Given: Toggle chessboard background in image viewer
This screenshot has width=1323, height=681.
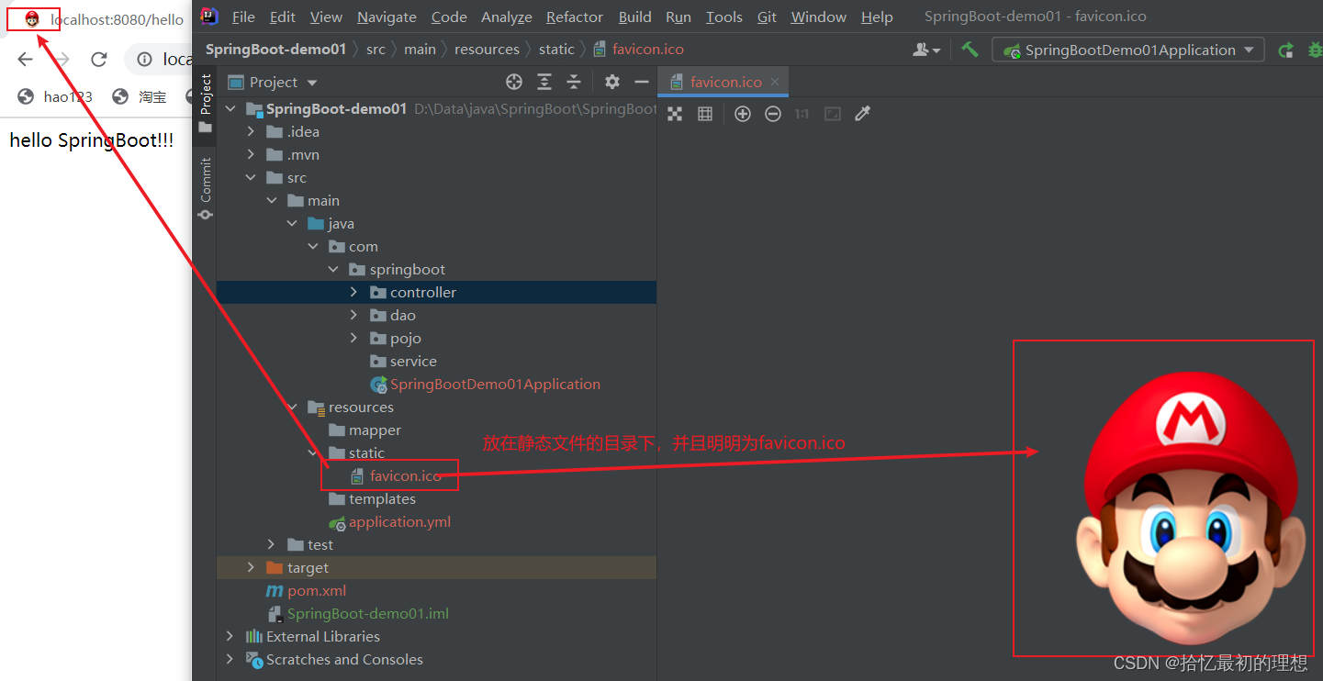Looking at the screenshot, I should [675, 114].
